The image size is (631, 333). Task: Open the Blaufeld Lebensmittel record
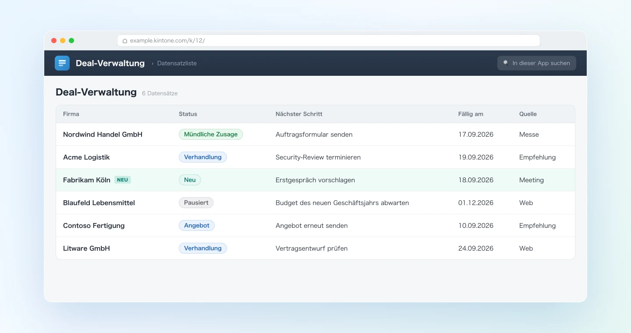(99, 203)
